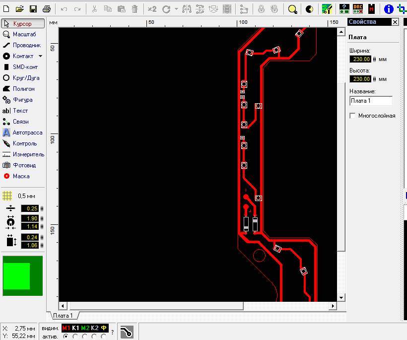This screenshot has height=340, width=407.
Task: Toggle visibility of the M2 layer
Action: point(85,328)
